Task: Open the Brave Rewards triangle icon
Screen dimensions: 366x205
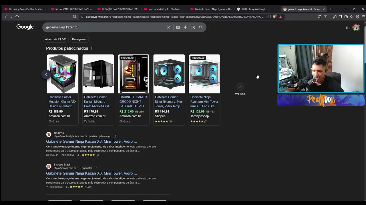Action: (x=281, y=17)
